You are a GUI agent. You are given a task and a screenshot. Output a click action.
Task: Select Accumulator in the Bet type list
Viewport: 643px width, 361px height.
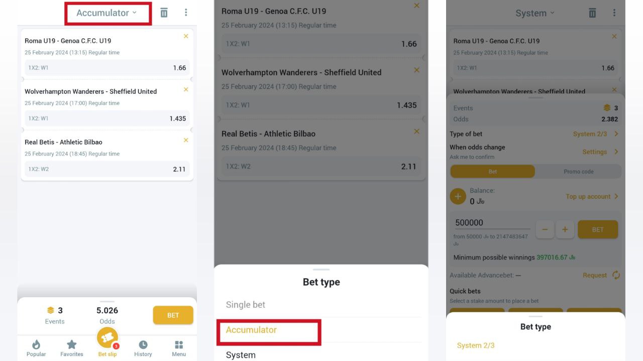tap(251, 330)
